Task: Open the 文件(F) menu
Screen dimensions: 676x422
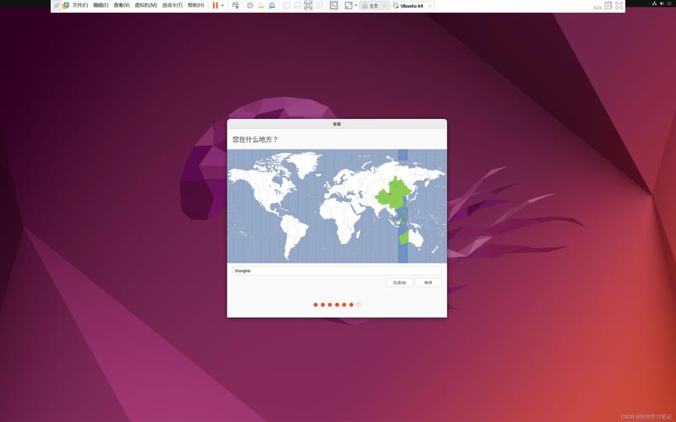Action: 79,6
